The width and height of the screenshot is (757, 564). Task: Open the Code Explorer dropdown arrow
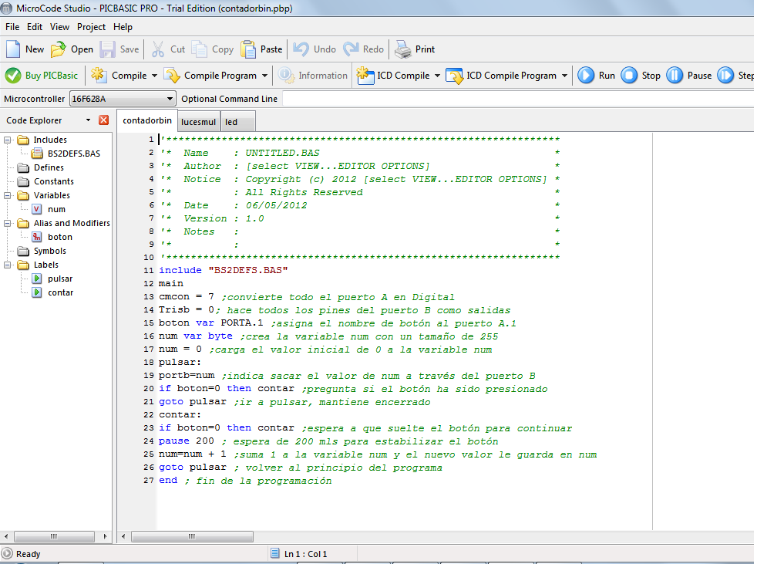click(x=89, y=120)
